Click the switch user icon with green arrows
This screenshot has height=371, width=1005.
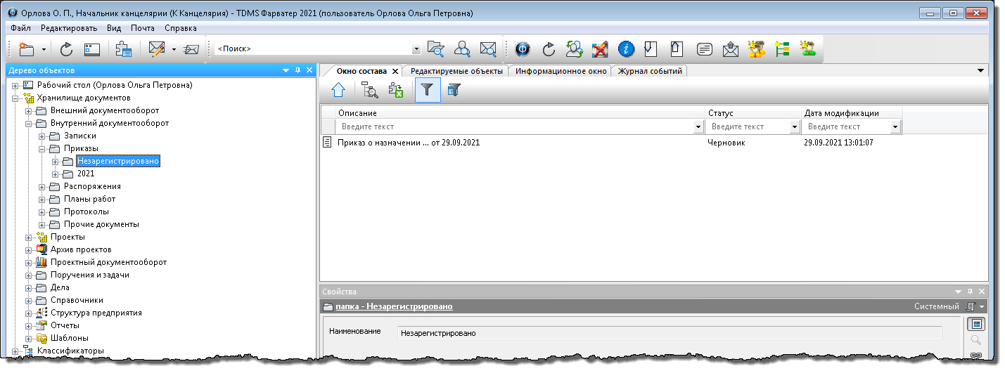[x=575, y=49]
